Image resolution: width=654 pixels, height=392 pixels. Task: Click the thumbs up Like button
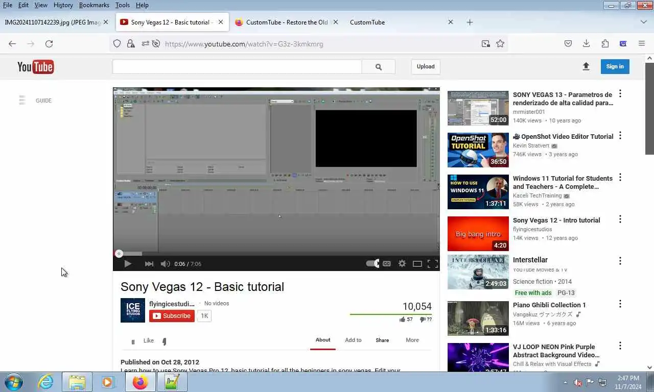pyautogui.click(x=148, y=340)
